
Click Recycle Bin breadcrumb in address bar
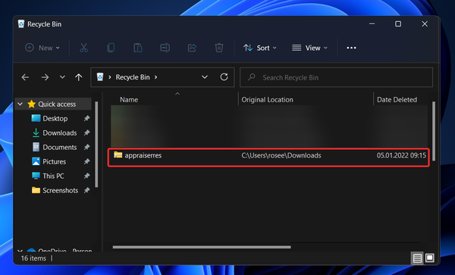point(133,77)
